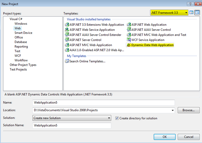This screenshot has width=202, height=143.
Task: Choose the ASP.NET MVC Web Application label
Action: click(91, 45)
